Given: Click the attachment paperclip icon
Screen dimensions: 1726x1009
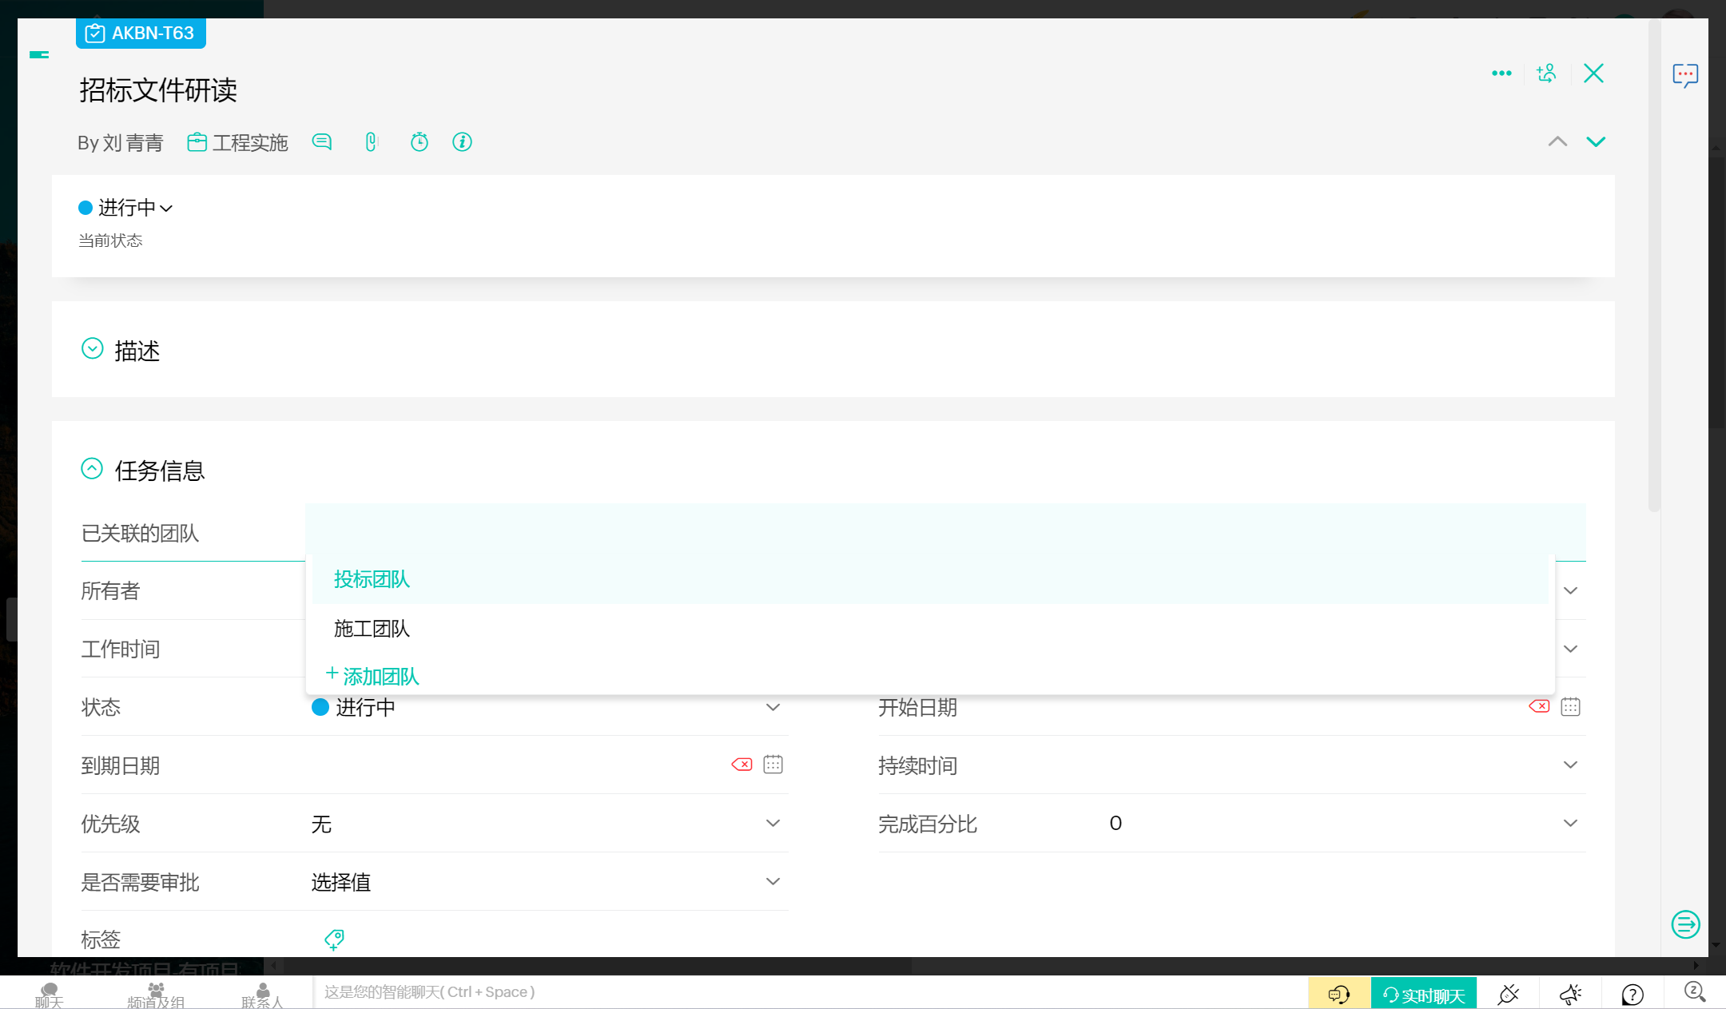Looking at the screenshot, I should click(x=371, y=142).
